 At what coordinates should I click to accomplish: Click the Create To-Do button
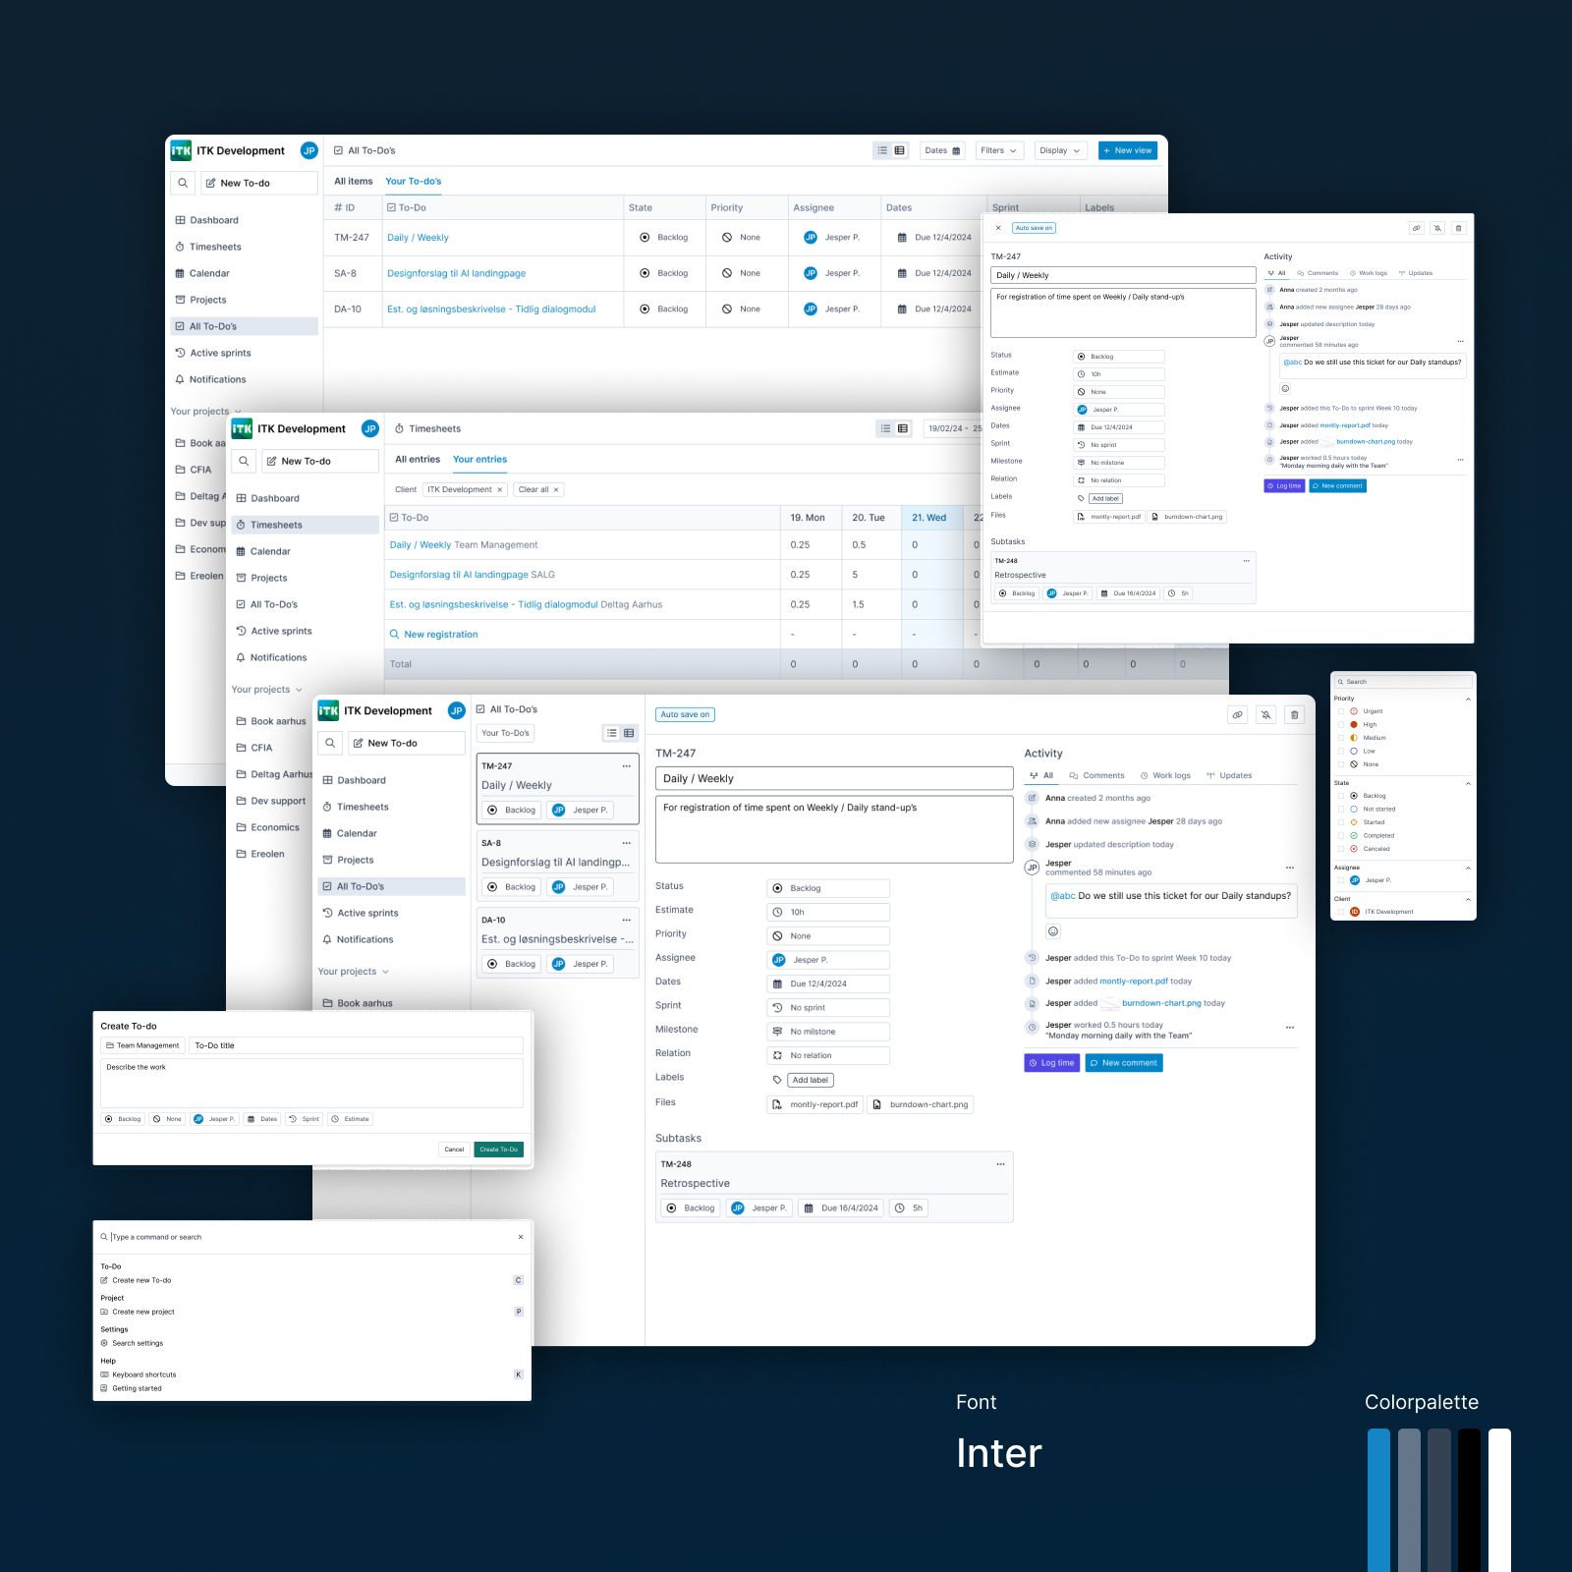point(498,1150)
